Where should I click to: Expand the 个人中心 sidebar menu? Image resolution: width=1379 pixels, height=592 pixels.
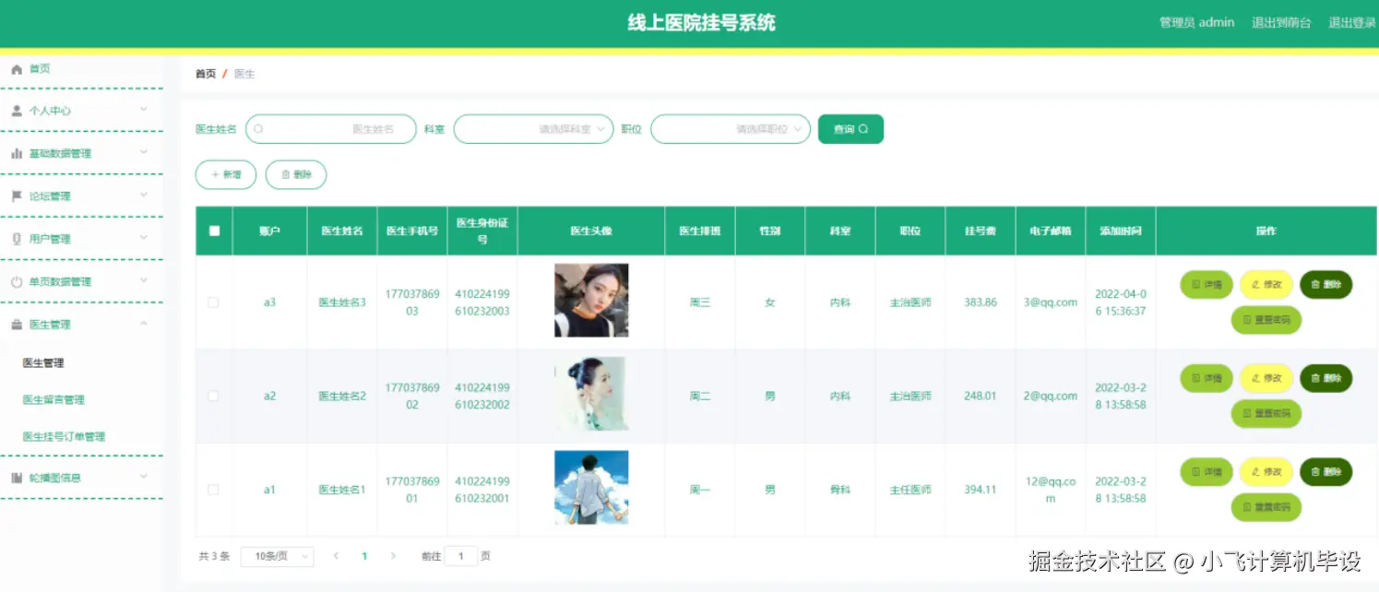[x=144, y=110]
